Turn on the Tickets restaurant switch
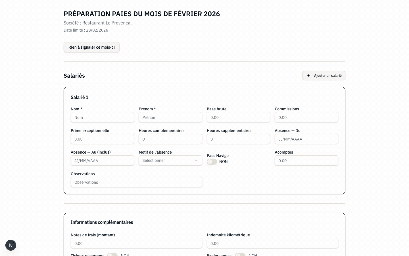409x256 pixels. click(x=112, y=255)
